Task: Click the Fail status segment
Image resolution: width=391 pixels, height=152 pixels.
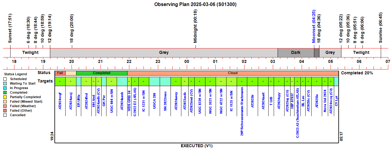Action: click(60, 73)
